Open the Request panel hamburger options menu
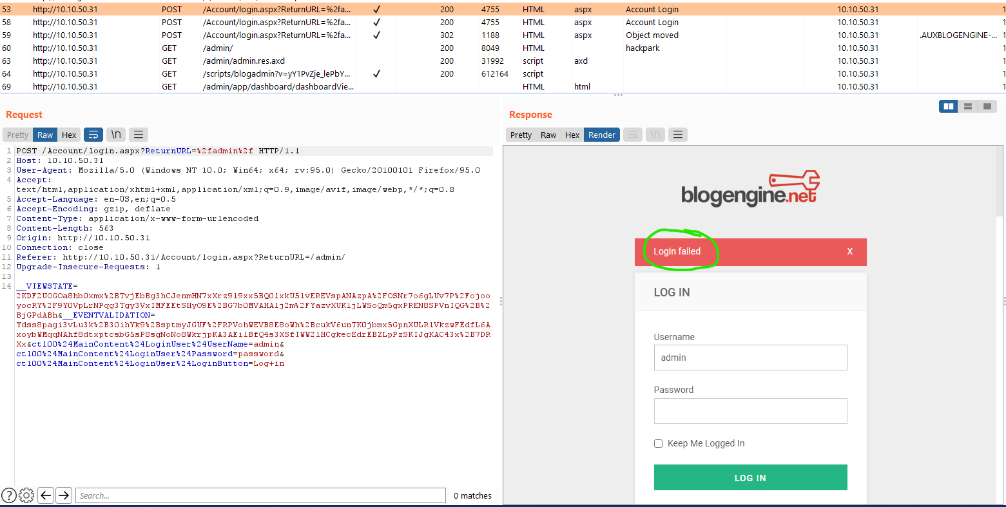Viewport: 1006px width, 507px height. point(139,135)
